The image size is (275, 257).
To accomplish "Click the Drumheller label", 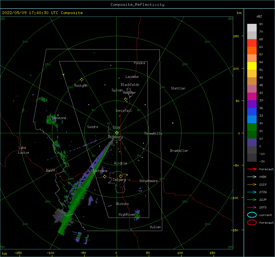I will coord(179,151).
